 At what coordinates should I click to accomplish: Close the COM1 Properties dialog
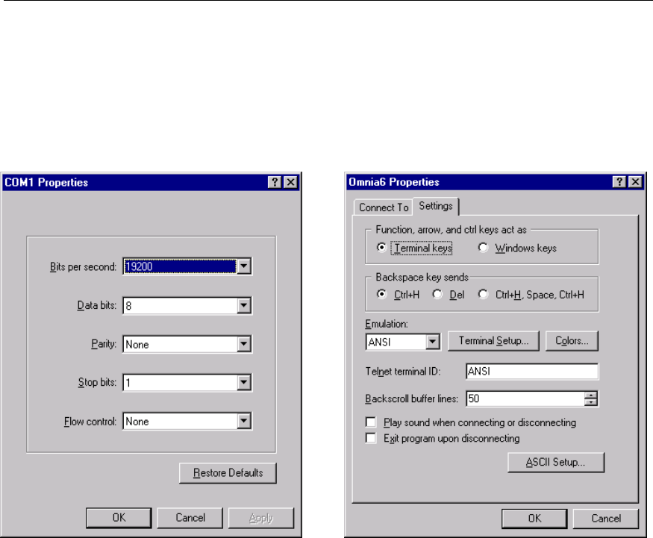(x=291, y=182)
